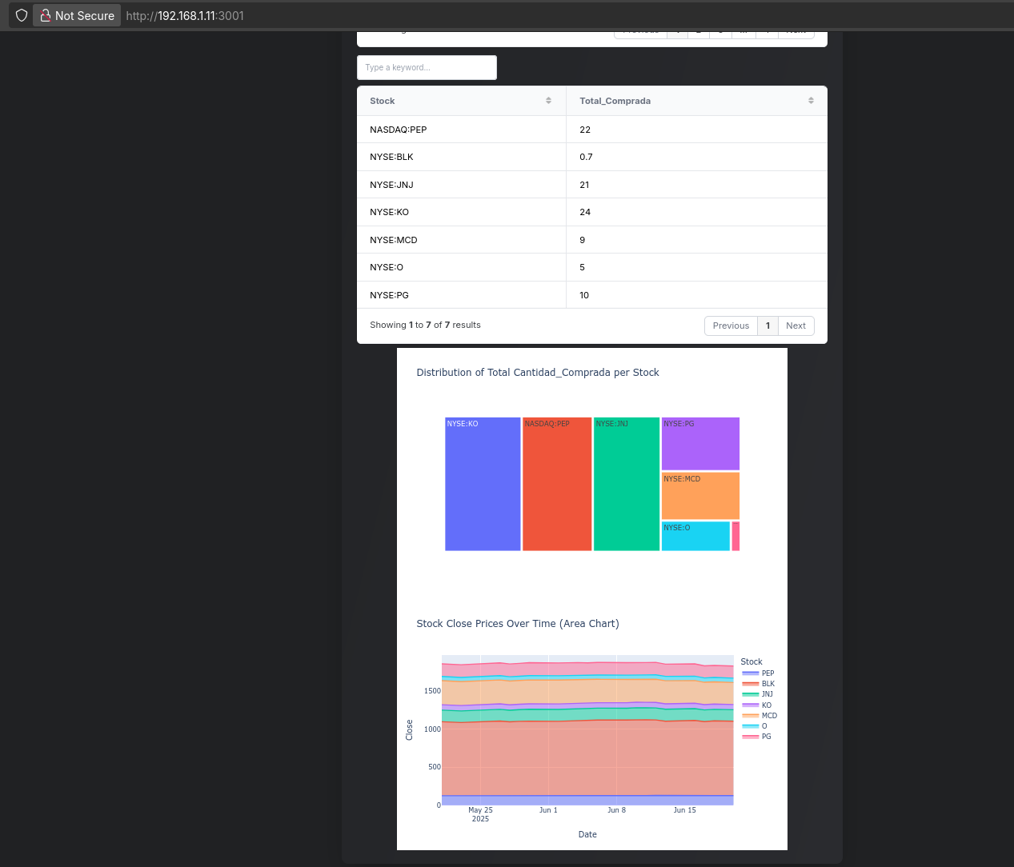Toggle PEP series in chart legend
The height and width of the screenshot is (867, 1014).
(758, 673)
